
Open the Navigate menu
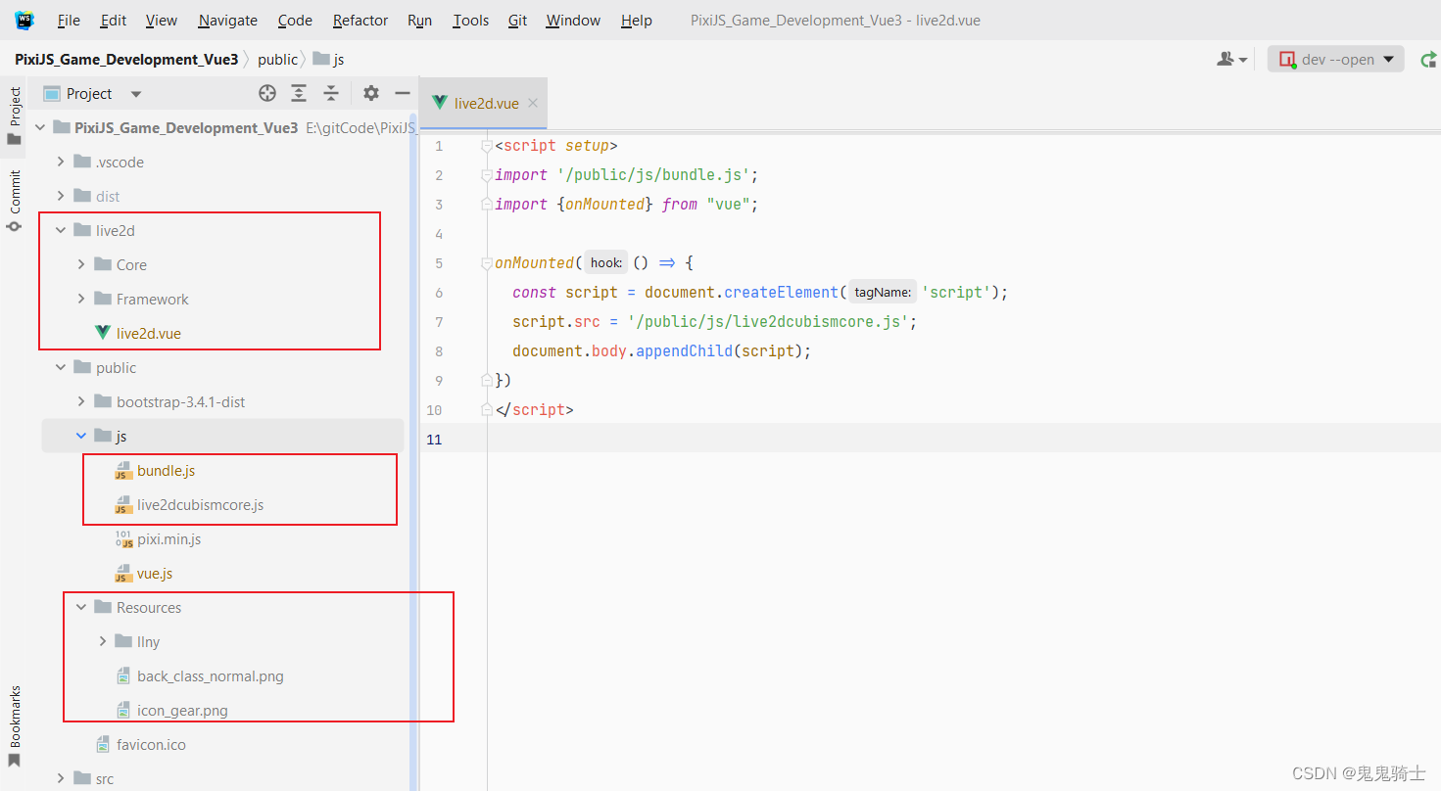[x=228, y=20]
